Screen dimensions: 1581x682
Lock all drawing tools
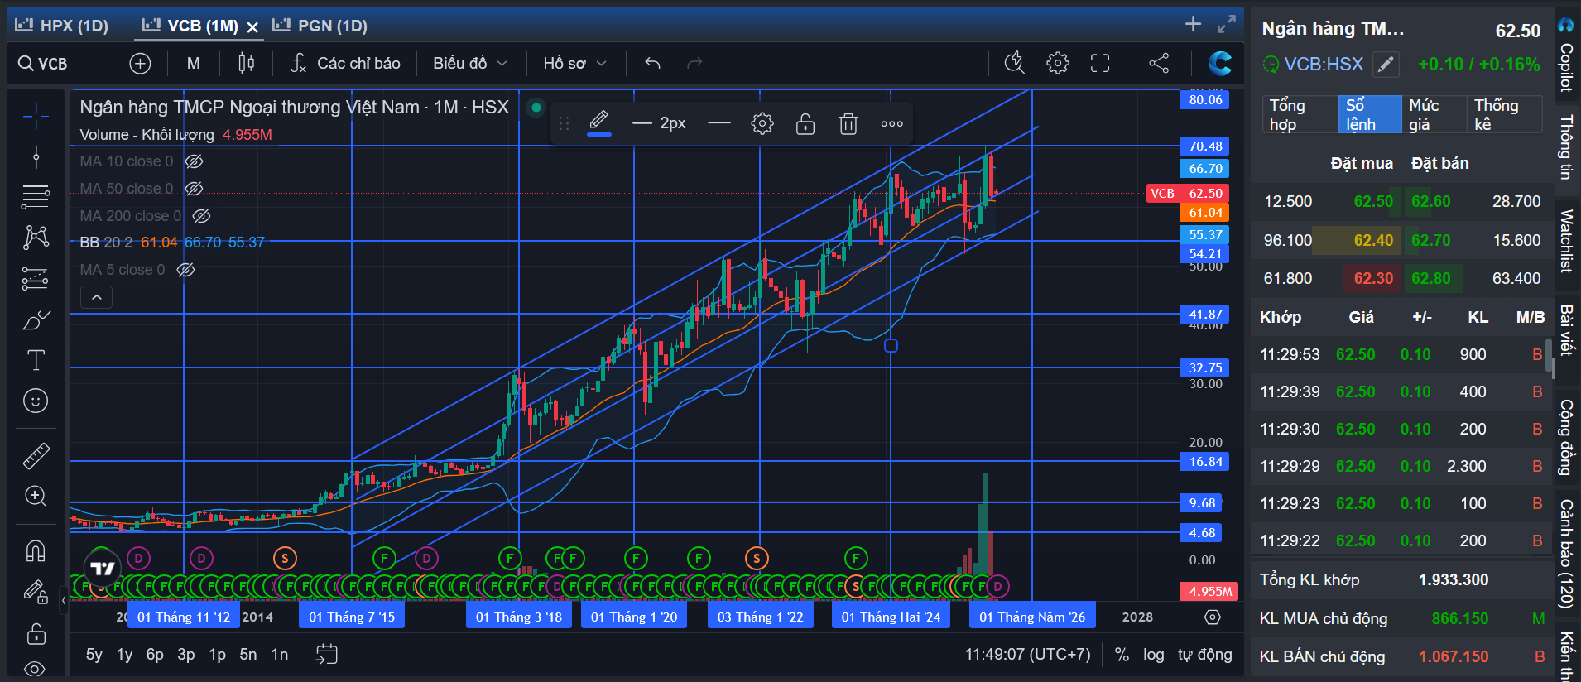[x=36, y=634]
